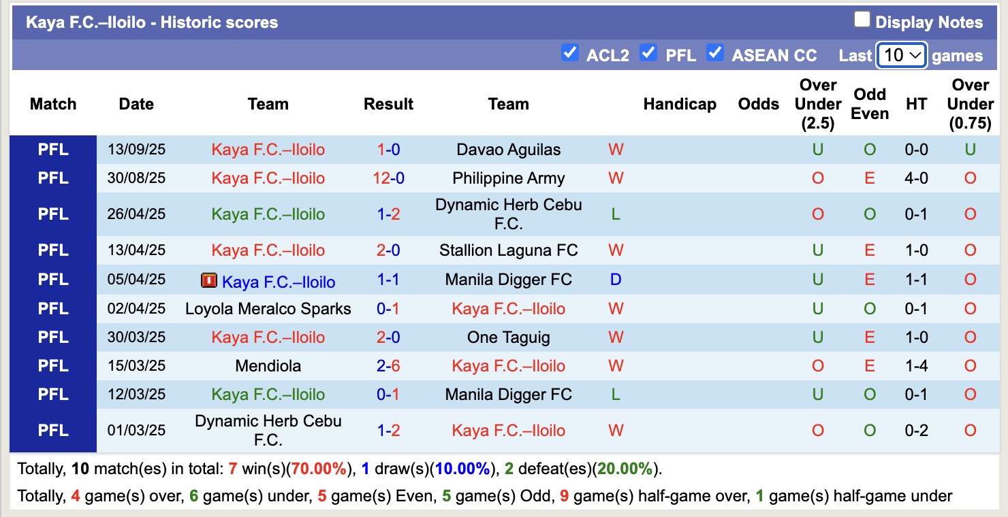The image size is (1008, 517).
Task: Uncheck the ACL2 filter
Action: click(x=570, y=52)
